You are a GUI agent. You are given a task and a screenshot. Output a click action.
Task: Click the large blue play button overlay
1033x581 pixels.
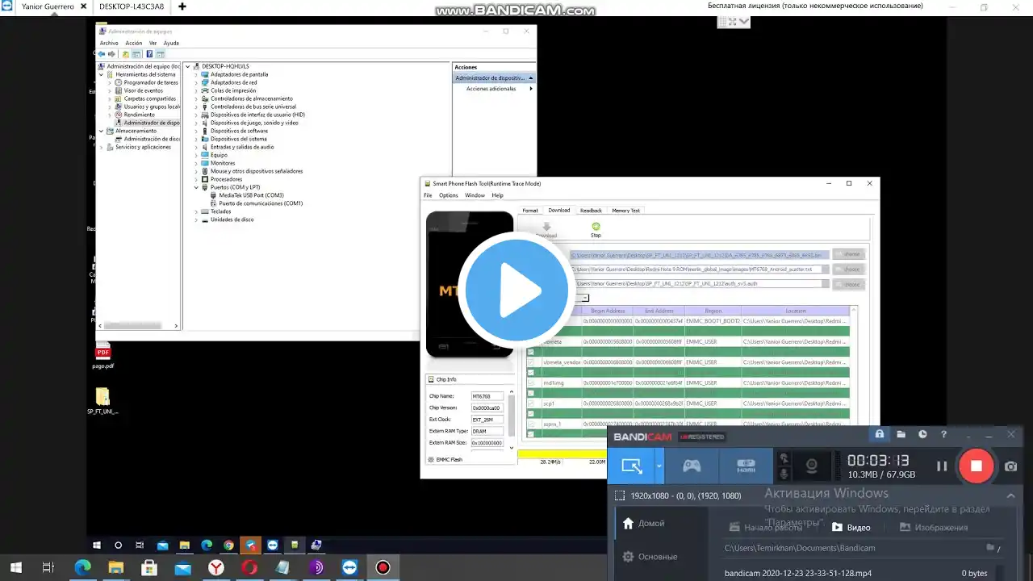(x=516, y=290)
